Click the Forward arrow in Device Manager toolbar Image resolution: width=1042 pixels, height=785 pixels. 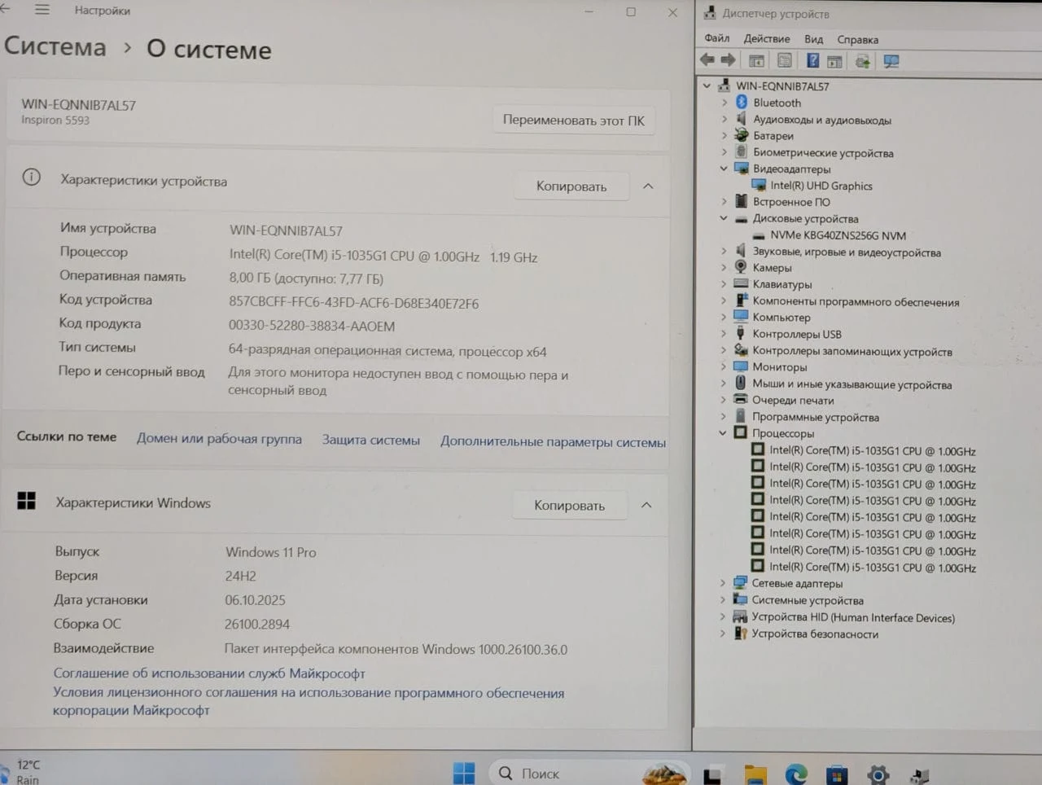point(728,59)
